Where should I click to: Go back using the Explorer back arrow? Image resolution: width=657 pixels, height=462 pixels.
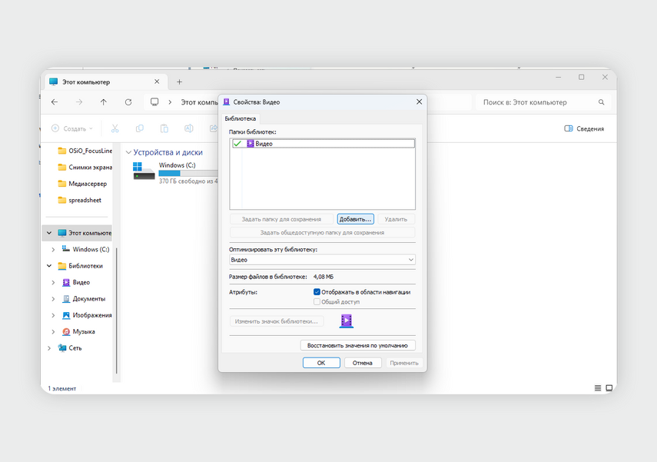(55, 102)
